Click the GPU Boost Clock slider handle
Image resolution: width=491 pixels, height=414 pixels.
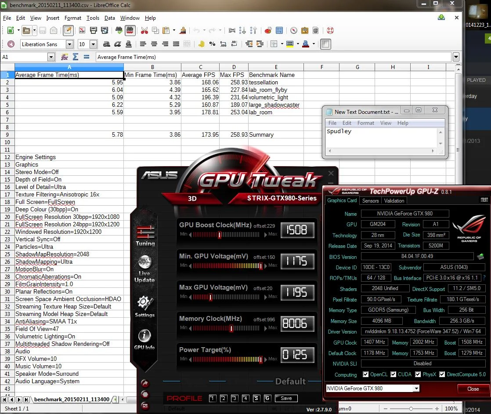(220, 235)
